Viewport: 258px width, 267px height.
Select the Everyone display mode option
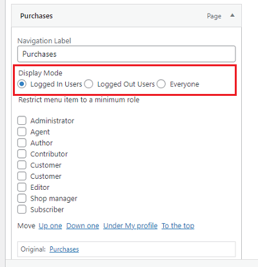(161, 84)
